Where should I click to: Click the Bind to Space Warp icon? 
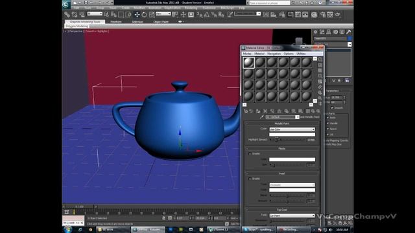(82, 14)
